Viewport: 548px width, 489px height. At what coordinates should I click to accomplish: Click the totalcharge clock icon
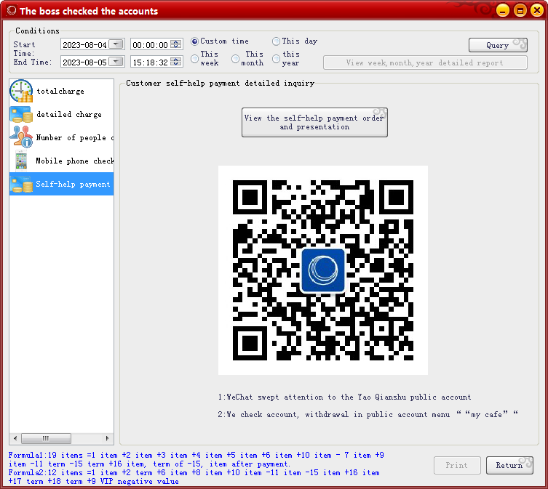pos(21,91)
